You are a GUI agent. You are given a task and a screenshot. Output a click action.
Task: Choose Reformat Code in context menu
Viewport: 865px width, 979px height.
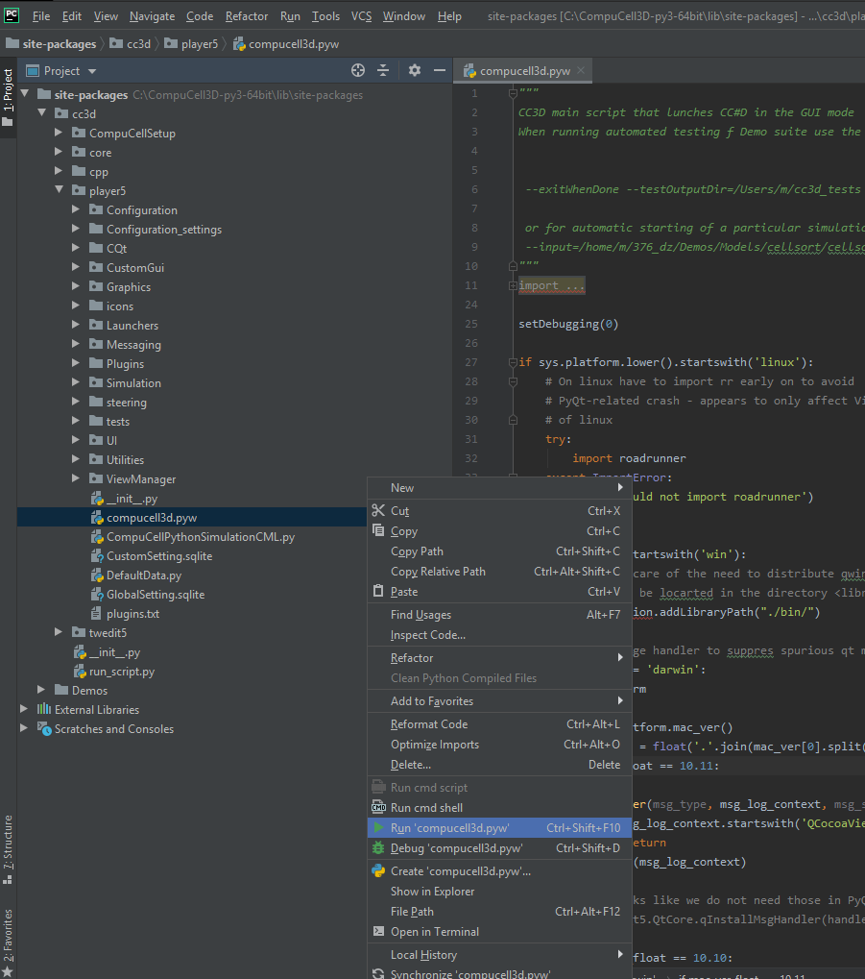pos(500,724)
